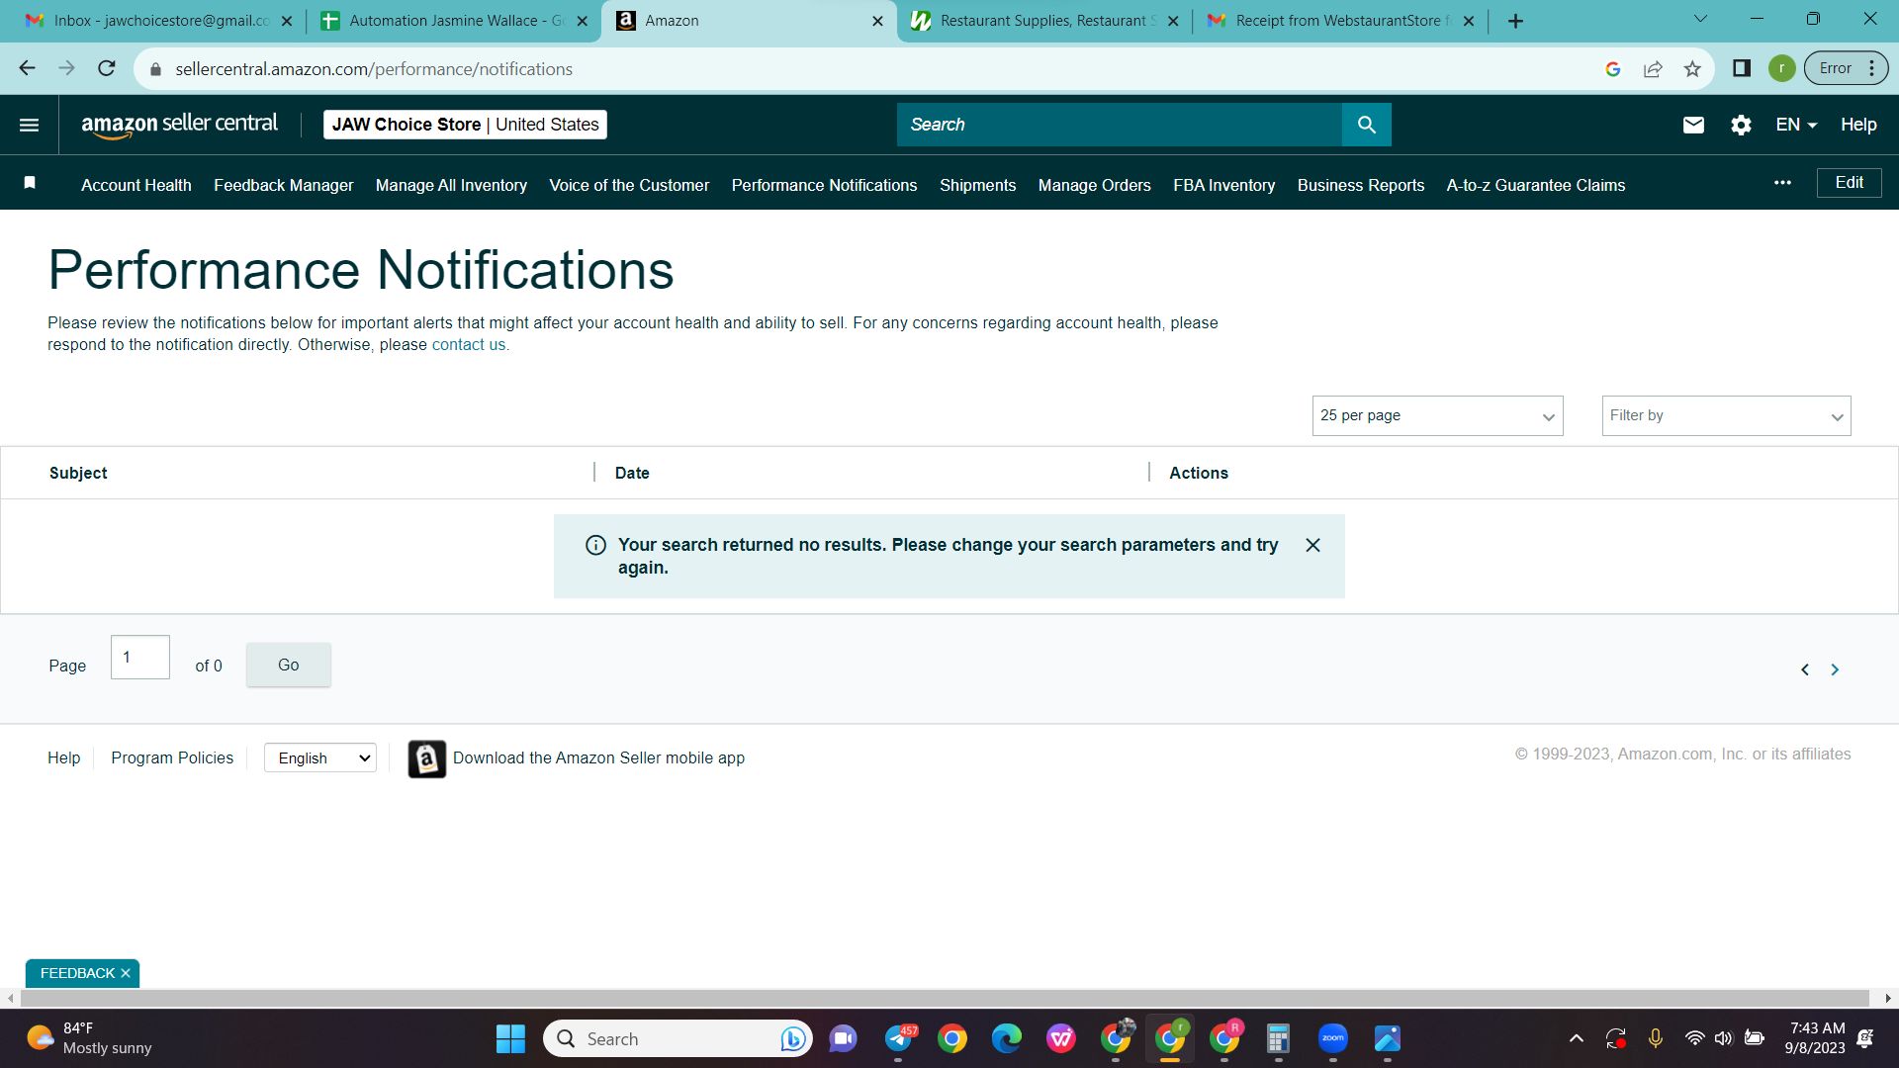This screenshot has height=1068, width=1899.
Task: Open Business Reports
Action: coord(1361,185)
